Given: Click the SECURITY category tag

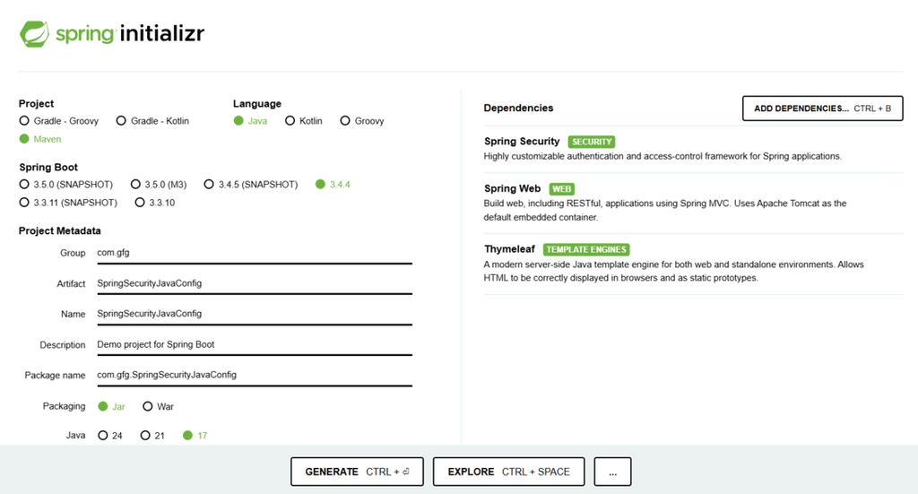Looking at the screenshot, I should 592,142.
